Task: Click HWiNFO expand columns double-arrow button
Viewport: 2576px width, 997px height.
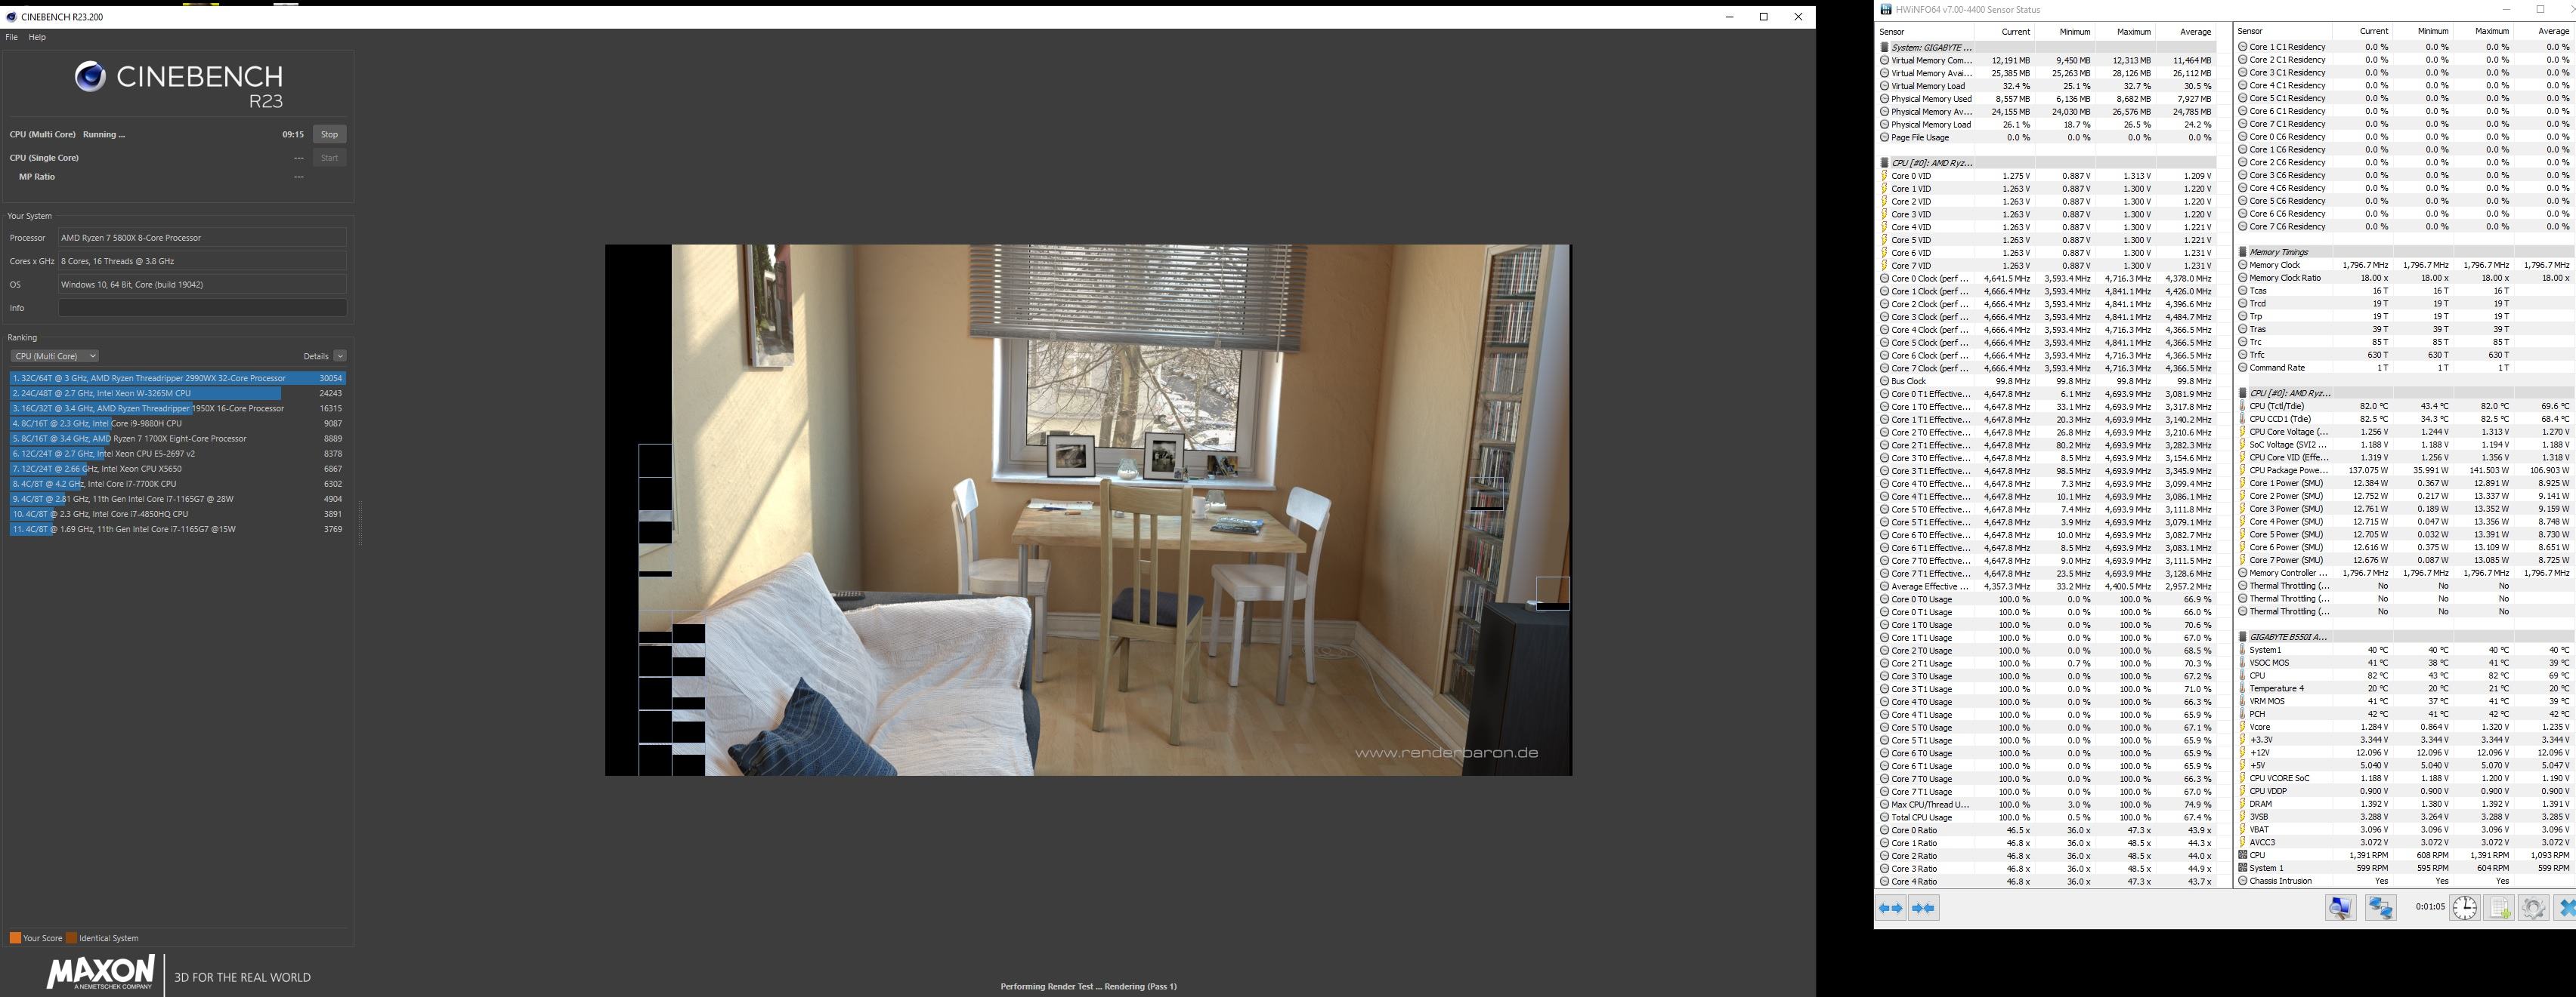Action: click(x=1891, y=908)
